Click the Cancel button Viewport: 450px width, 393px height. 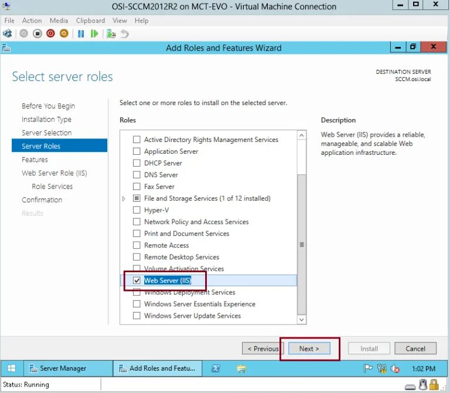tap(415, 348)
